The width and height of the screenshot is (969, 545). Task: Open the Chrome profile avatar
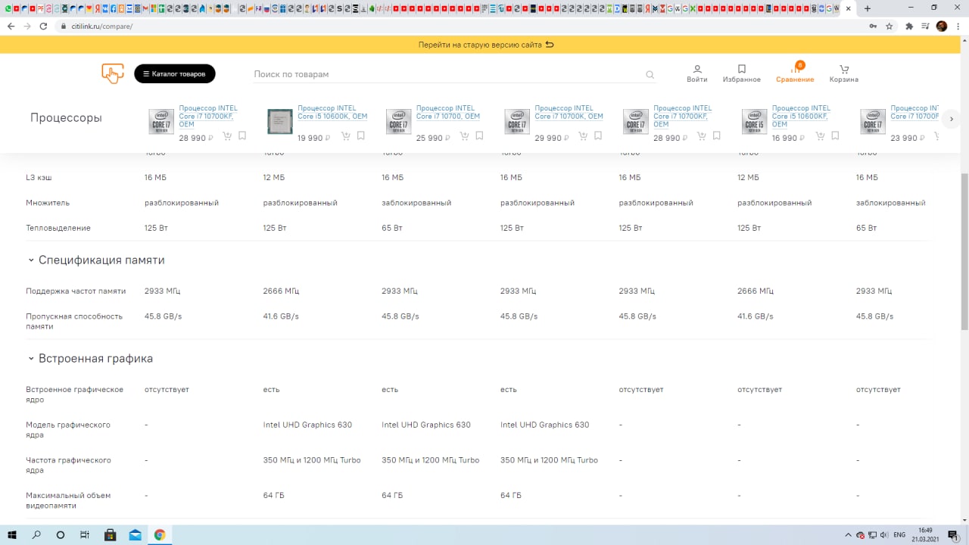pos(942,26)
